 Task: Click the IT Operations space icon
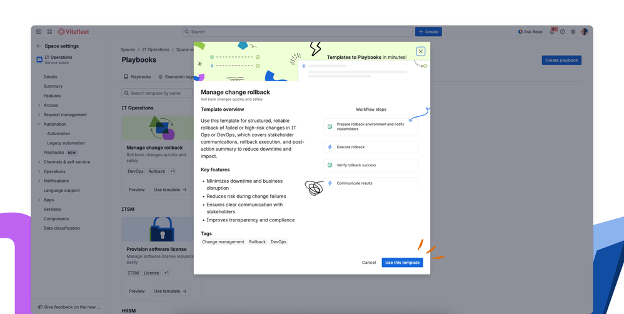(39, 59)
